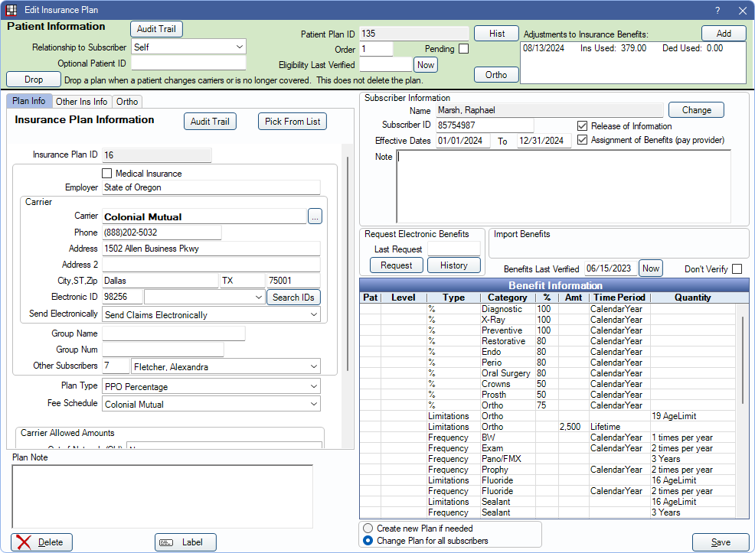Select Create new Plan if needed
Viewport: 755px width, 553px height.
click(x=368, y=529)
